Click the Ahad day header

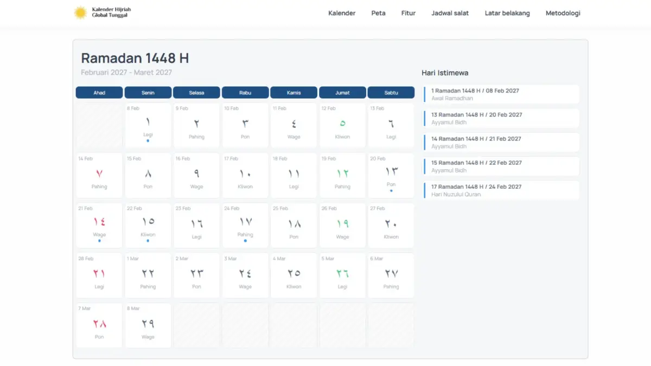point(99,93)
